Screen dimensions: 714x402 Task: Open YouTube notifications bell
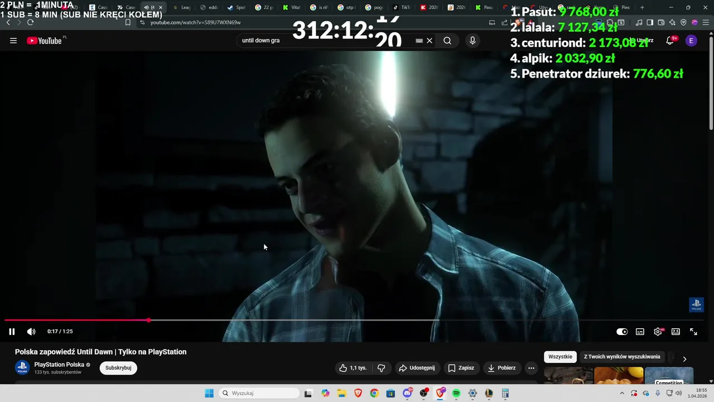[670, 41]
